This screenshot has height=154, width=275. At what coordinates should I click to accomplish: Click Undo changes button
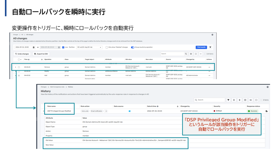click(x=22, y=54)
